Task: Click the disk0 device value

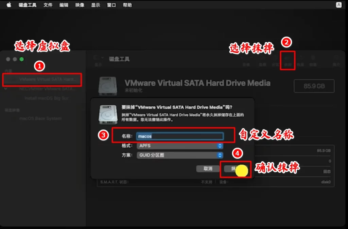Action: 326,182
